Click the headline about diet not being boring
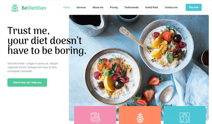This screenshot has width=212, height=124. (x=47, y=41)
